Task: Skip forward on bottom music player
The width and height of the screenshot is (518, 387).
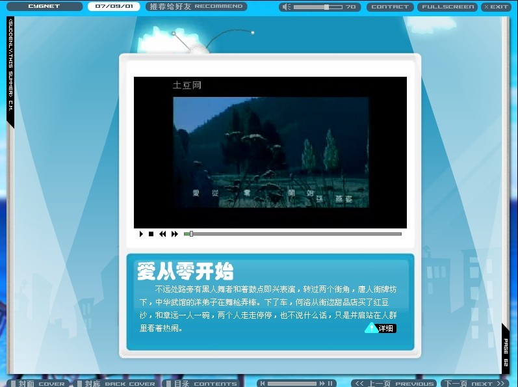Action: tap(322, 383)
